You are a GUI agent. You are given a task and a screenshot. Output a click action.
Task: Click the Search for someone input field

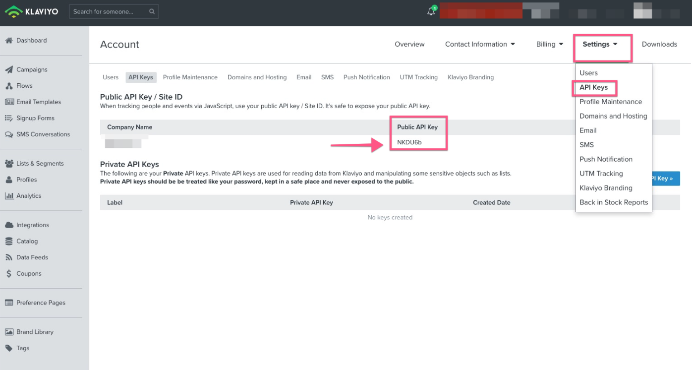tap(109, 11)
